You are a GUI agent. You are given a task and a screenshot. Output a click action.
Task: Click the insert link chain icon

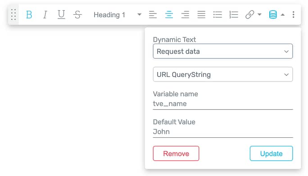tap(249, 14)
